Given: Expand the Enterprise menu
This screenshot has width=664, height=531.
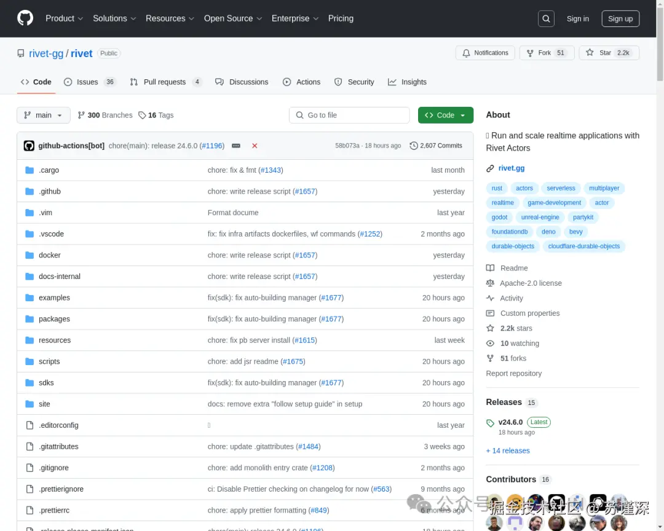Looking at the screenshot, I should [x=294, y=18].
